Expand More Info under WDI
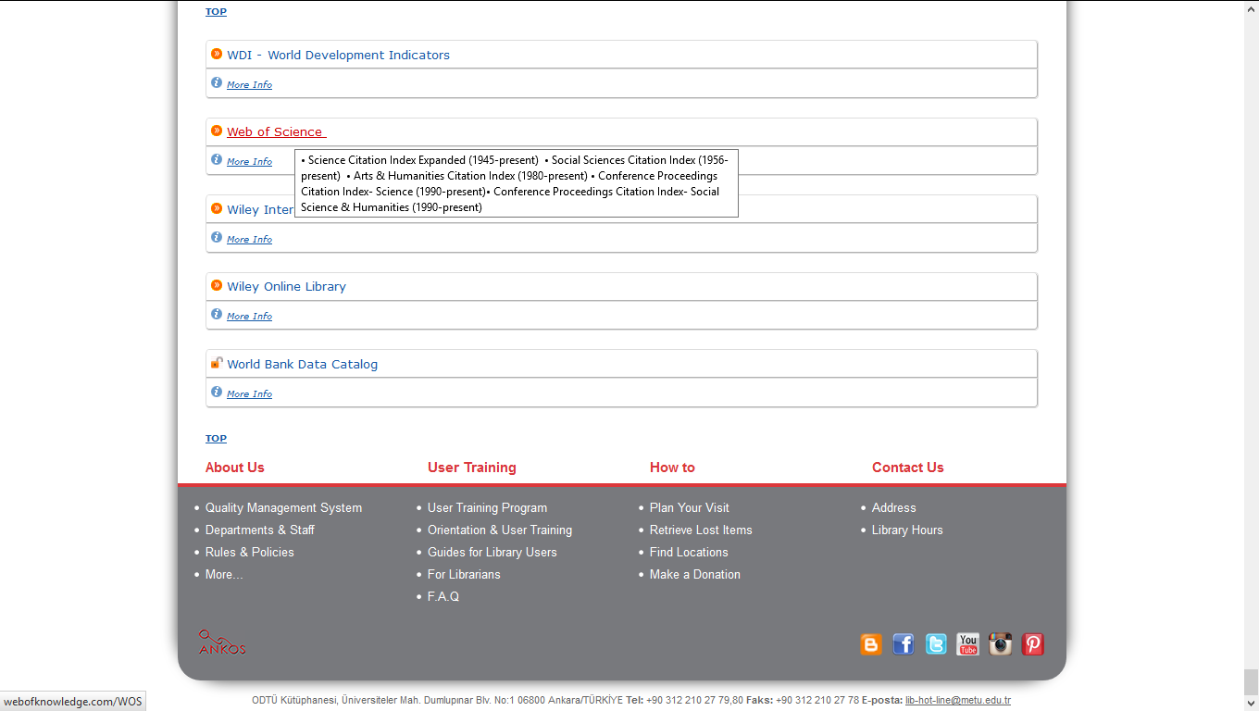 (x=249, y=85)
